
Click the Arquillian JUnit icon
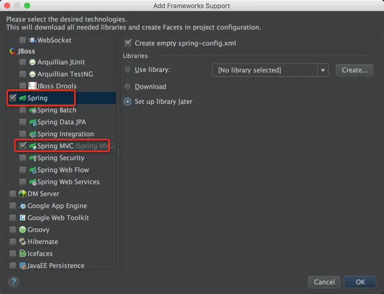(32, 62)
